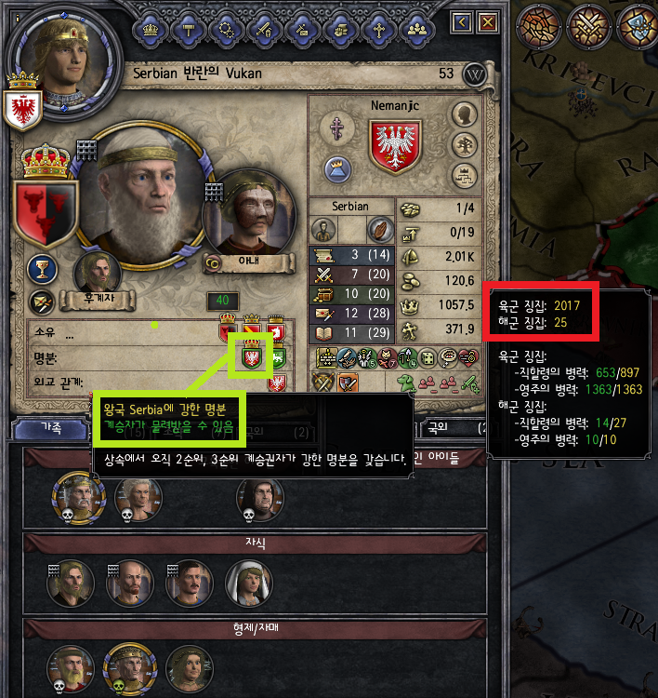Click the goblet ambition icon
Screen dimensions: 658x698
tap(42, 269)
